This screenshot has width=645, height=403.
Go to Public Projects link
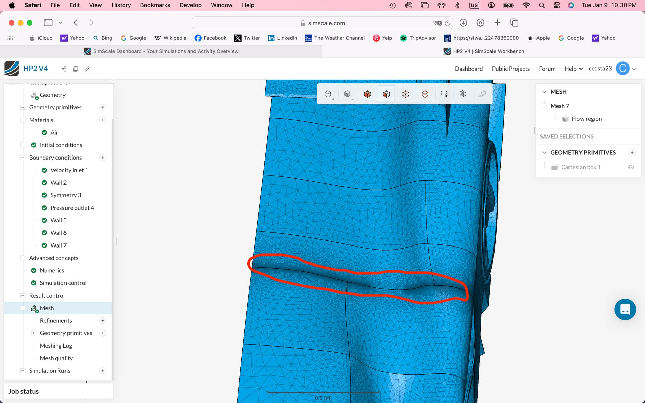tap(511, 69)
